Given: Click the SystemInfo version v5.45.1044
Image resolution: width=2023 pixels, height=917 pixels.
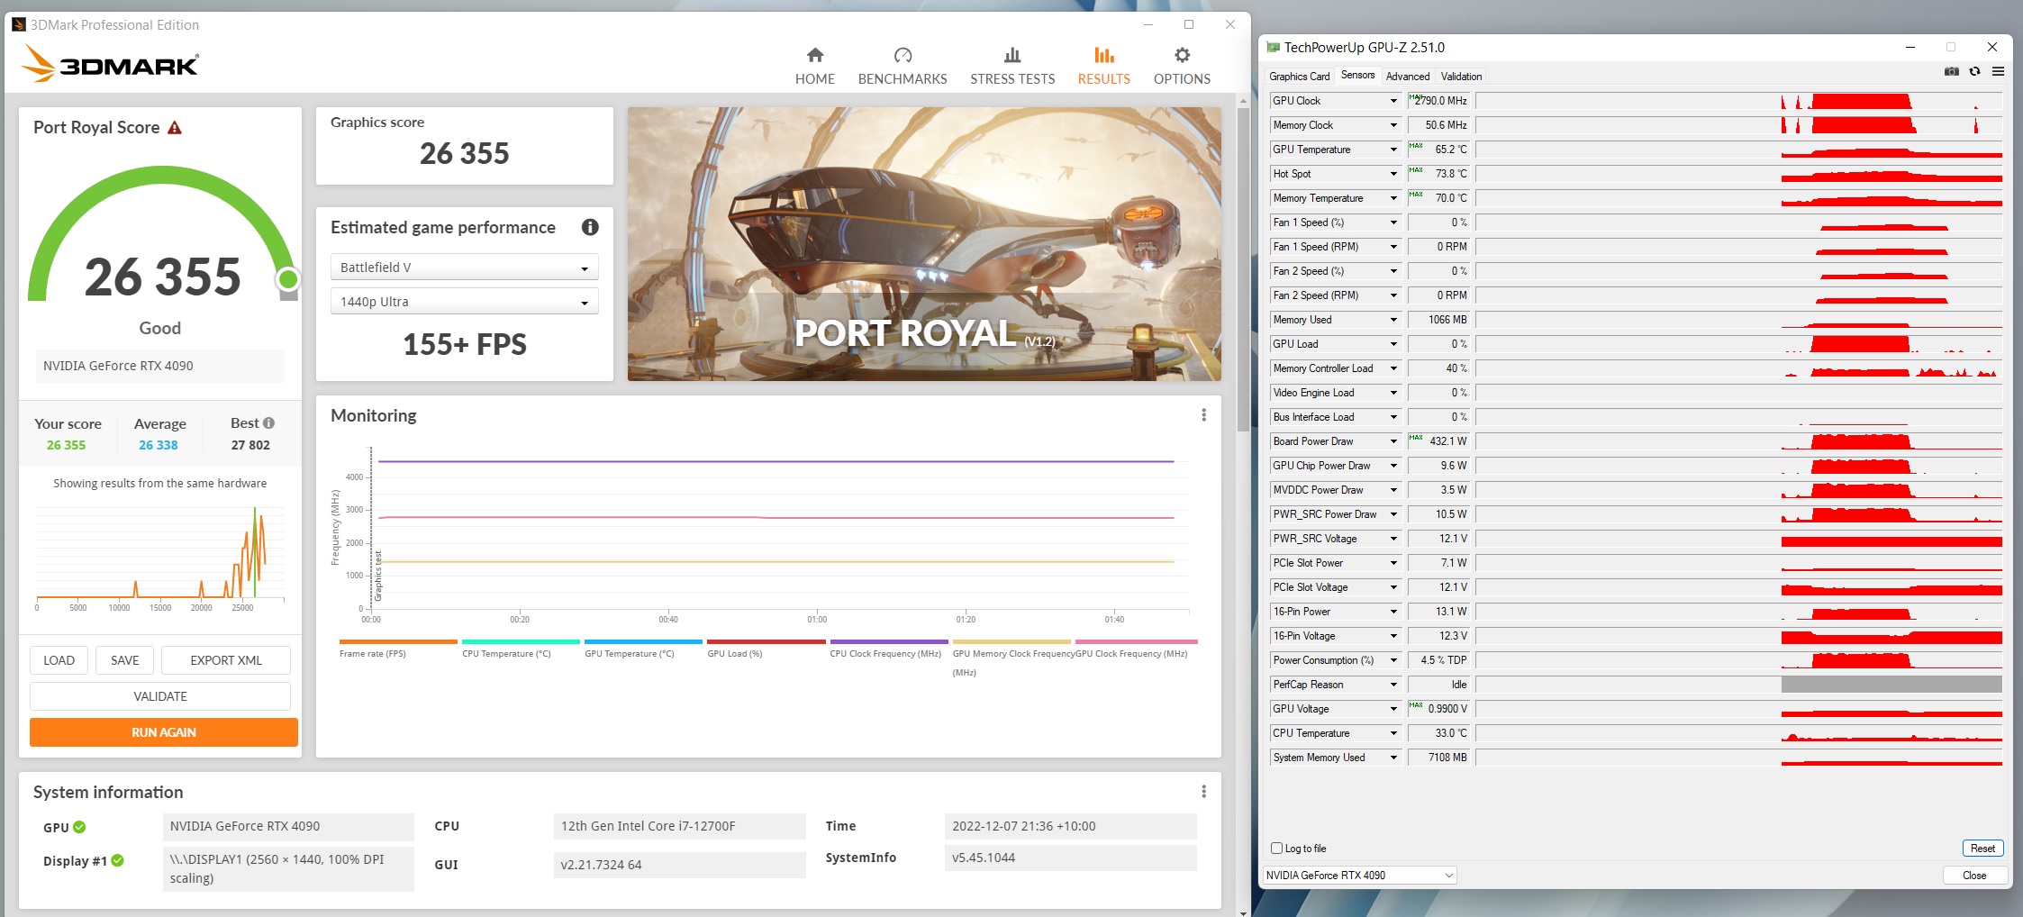Looking at the screenshot, I should click(1070, 858).
